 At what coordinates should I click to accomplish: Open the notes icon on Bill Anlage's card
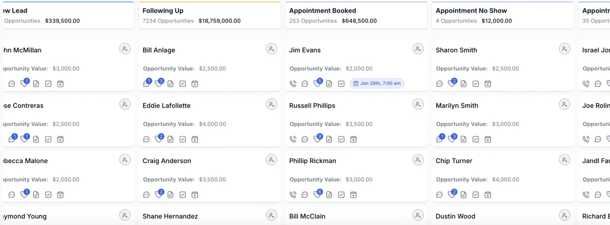click(170, 84)
